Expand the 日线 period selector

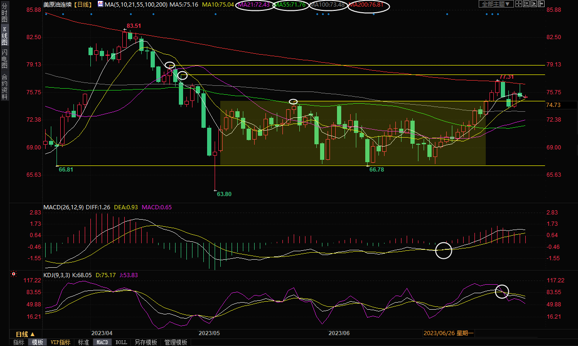25,334
